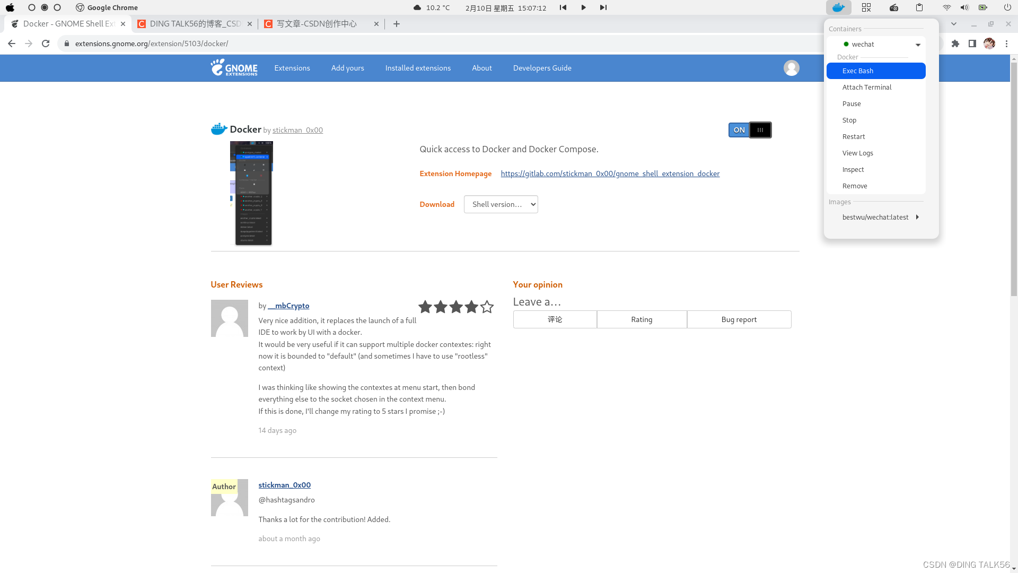Open the Docker whale menu in the top bar
The image size is (1018, 573).
(x=838, y=7)
